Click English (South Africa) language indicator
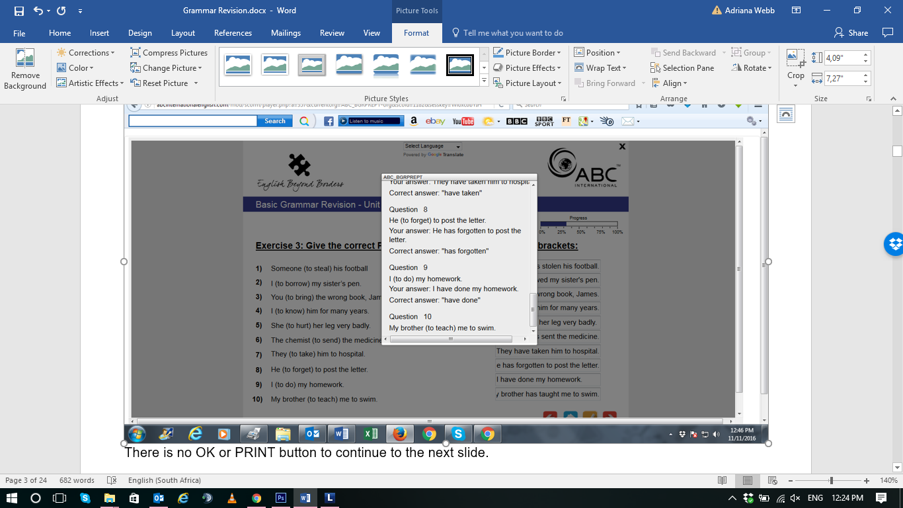 (165, 480)
